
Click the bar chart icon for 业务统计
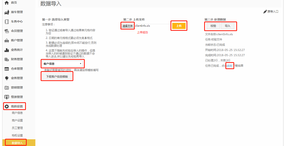(7, 50)
